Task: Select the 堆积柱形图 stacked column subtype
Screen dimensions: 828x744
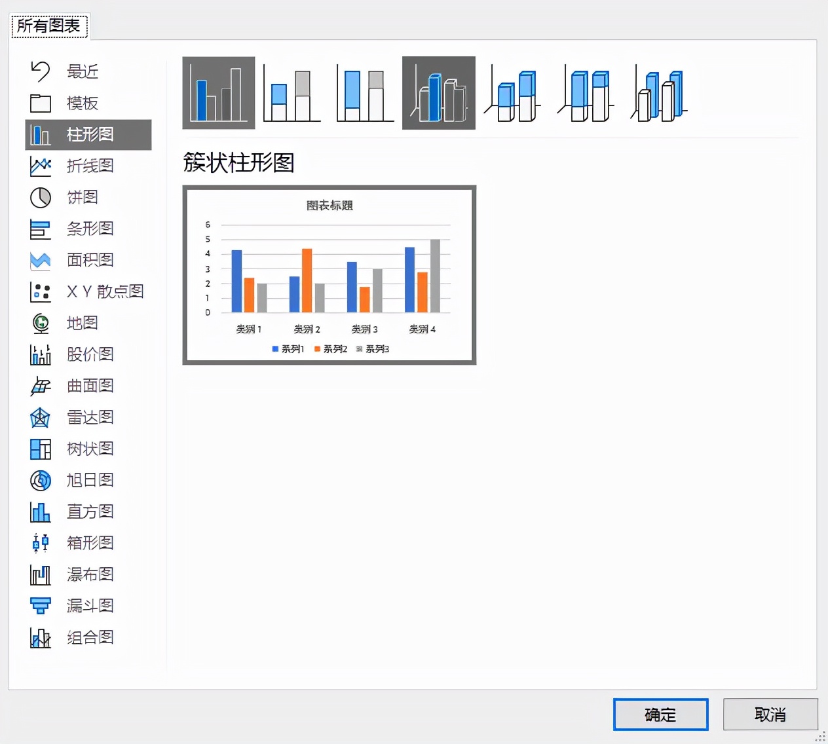Action: tap(290, 93)
